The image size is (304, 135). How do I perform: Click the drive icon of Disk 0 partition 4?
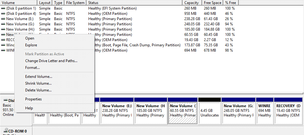coord(3,14)
